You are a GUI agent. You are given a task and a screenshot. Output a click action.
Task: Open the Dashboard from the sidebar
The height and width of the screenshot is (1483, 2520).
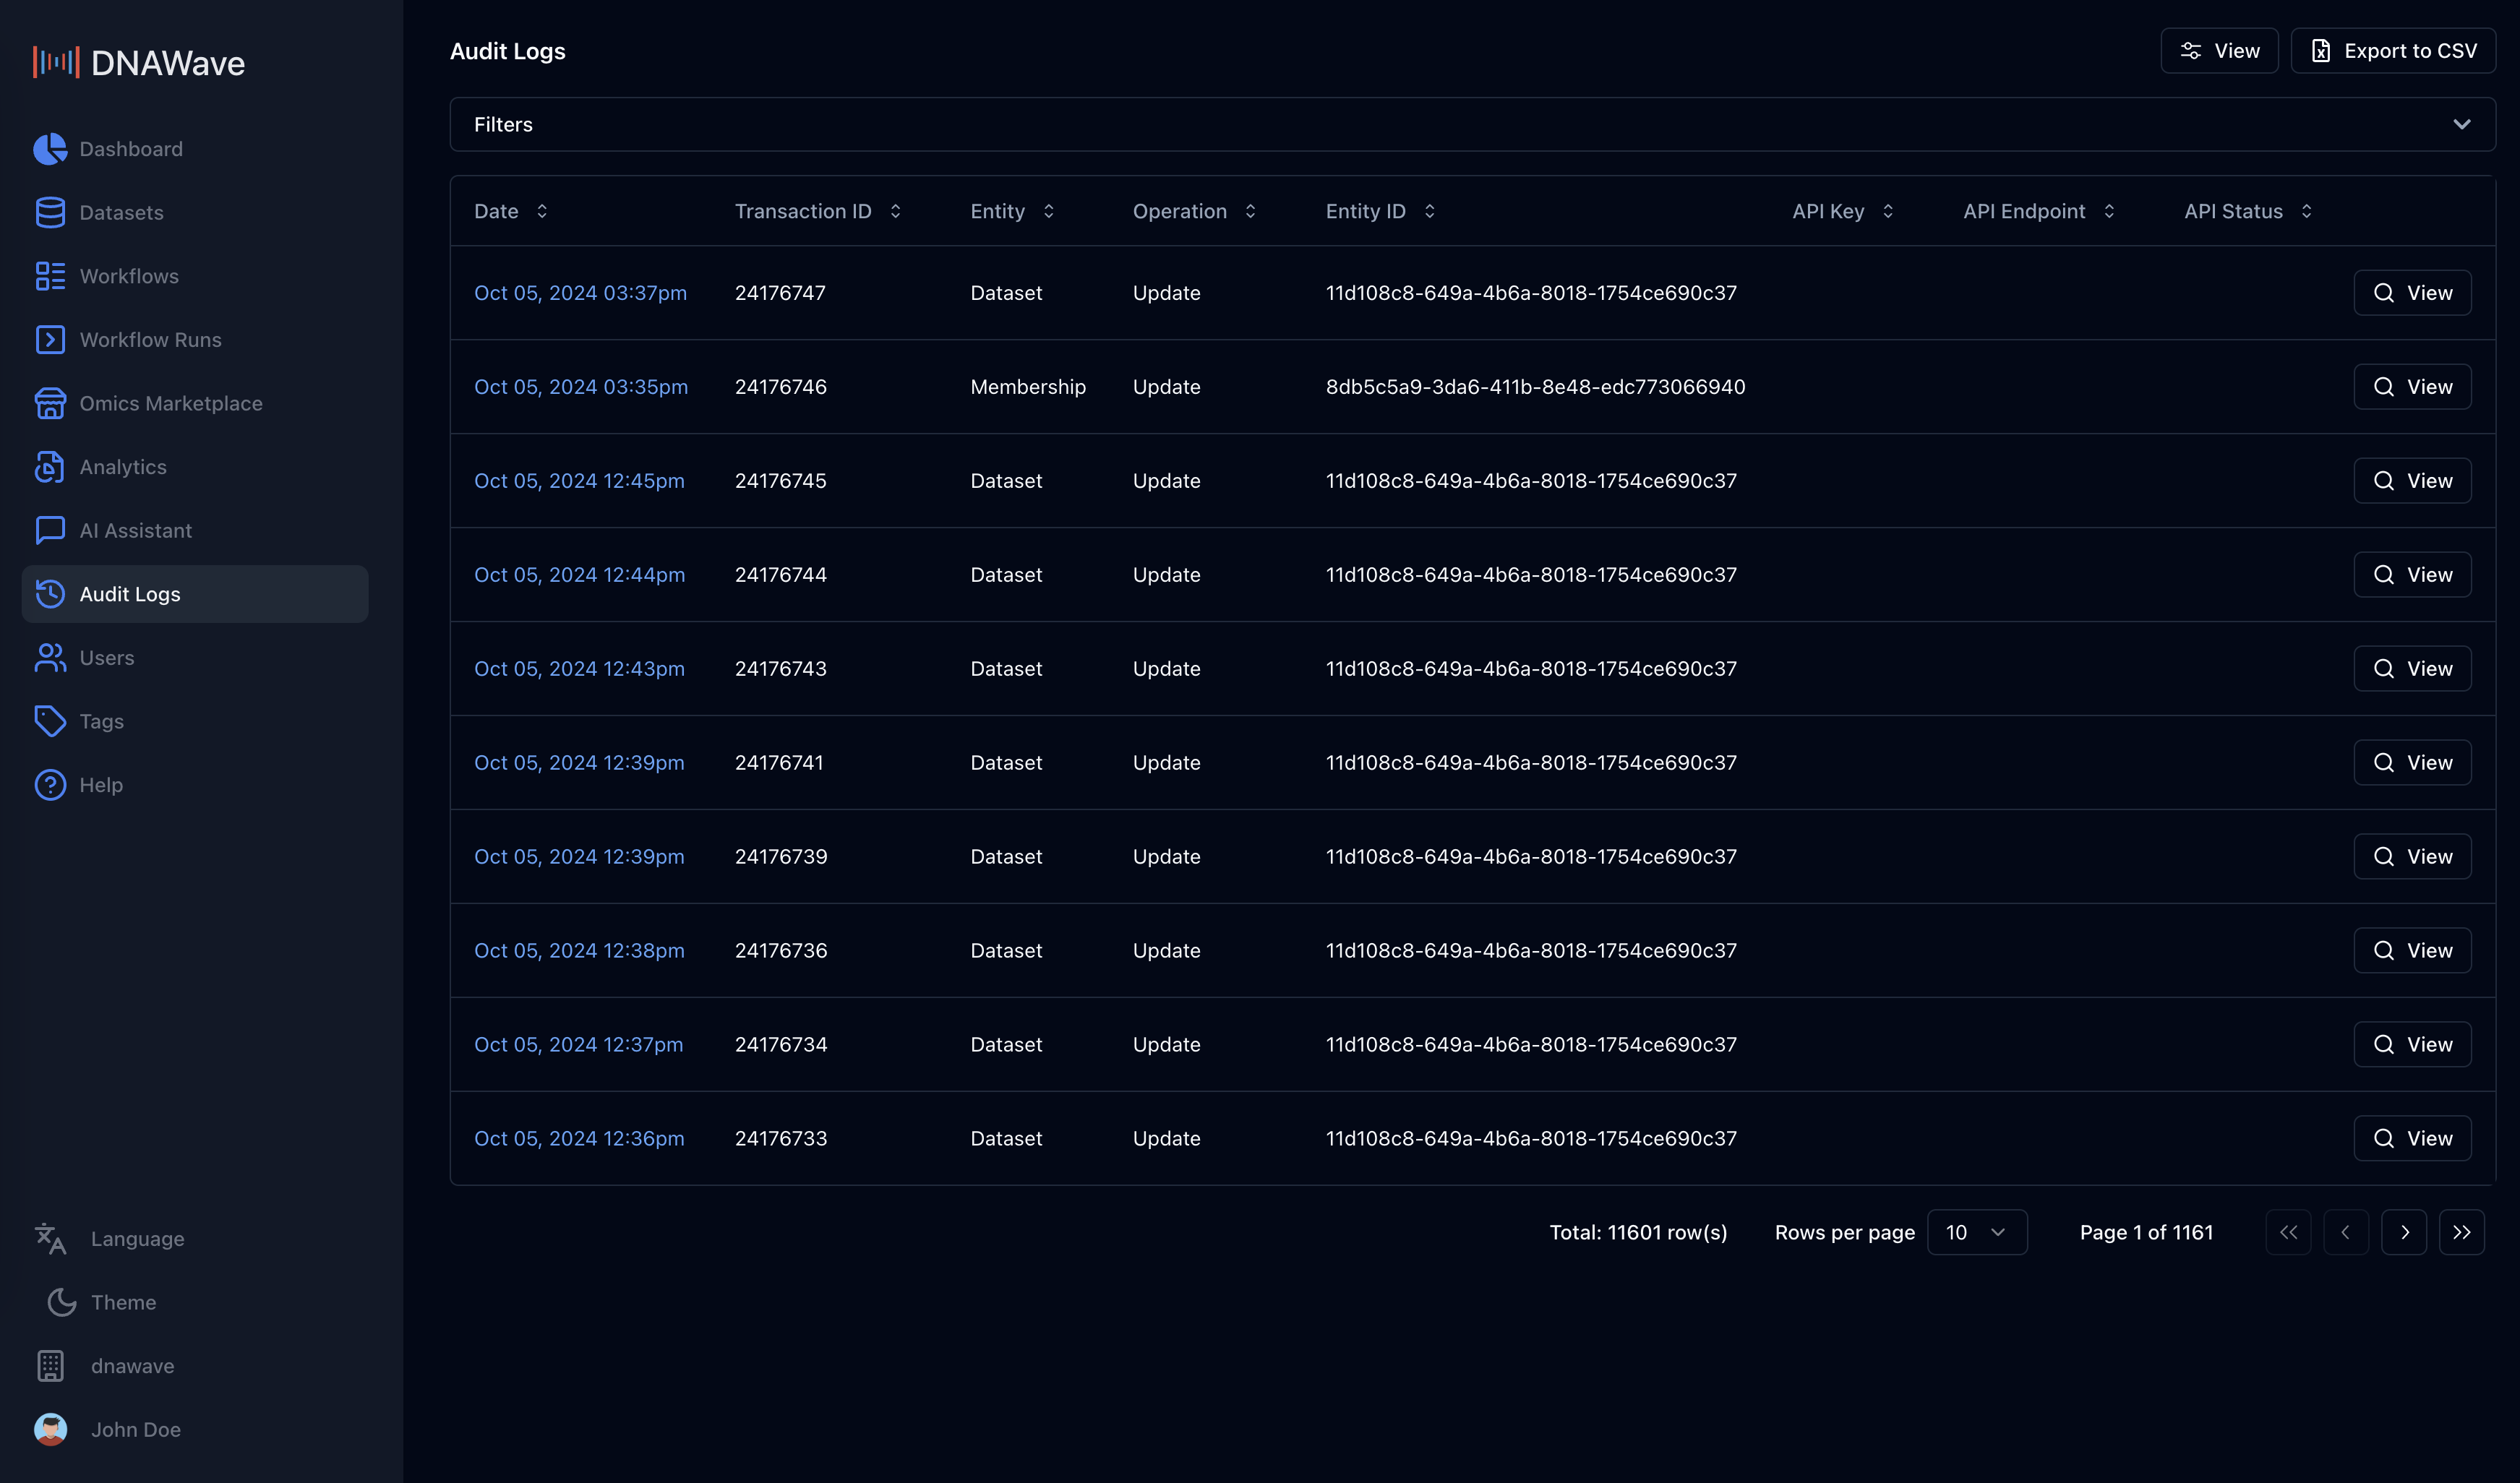[x=131, y=148]
